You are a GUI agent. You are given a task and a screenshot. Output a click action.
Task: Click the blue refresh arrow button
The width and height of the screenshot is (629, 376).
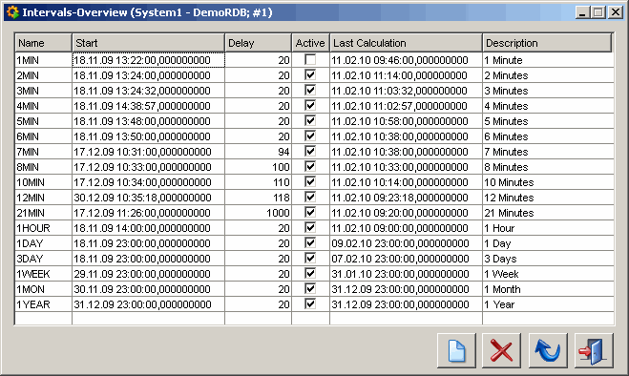548,350
